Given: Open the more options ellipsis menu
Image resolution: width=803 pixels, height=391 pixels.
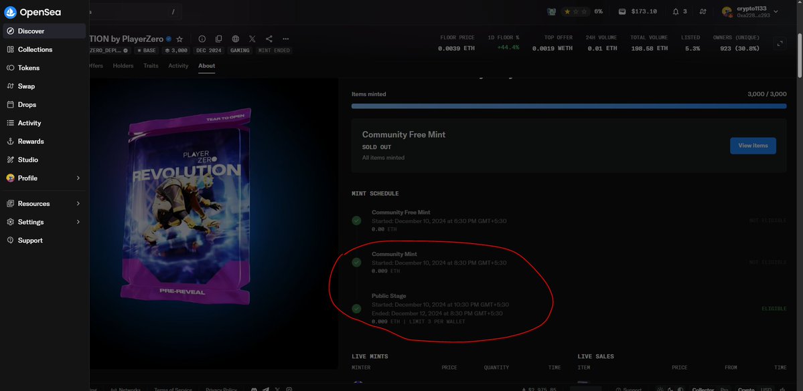Looking at the screenshot, I should [286, 39].
